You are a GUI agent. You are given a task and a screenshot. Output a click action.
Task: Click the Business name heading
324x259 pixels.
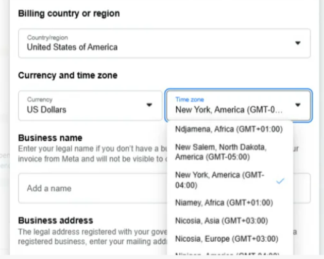50,138
